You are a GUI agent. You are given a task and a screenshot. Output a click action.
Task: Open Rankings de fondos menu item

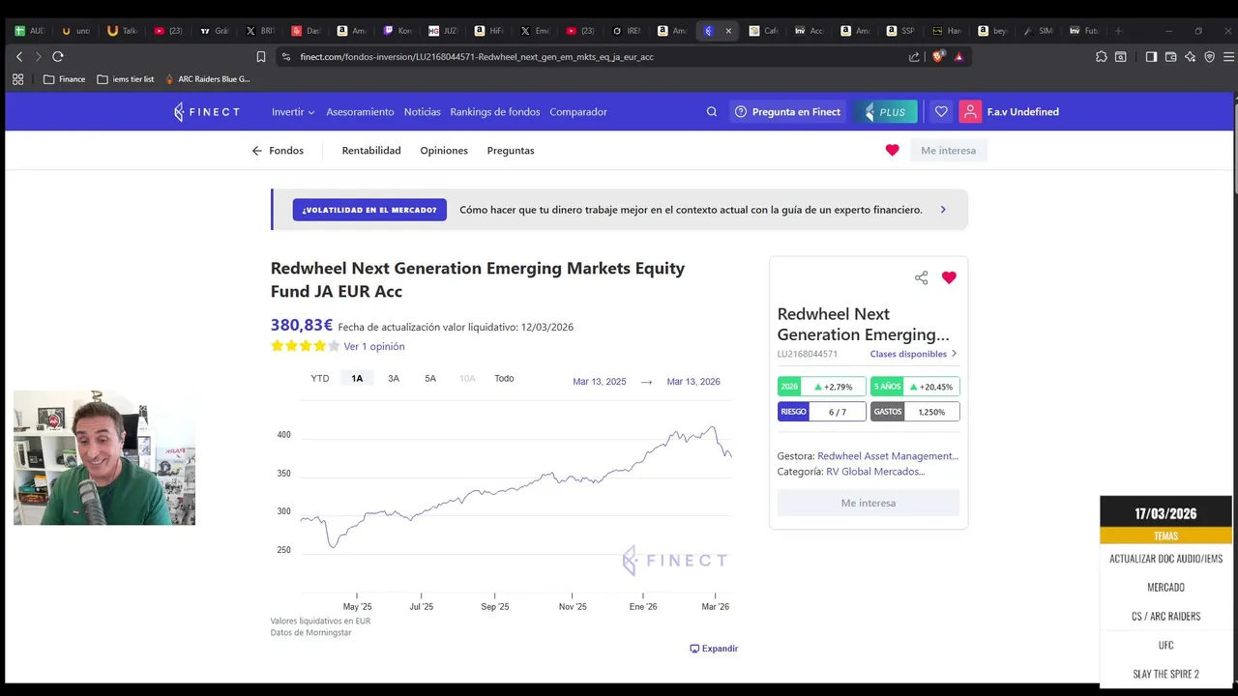pos(495,112)
